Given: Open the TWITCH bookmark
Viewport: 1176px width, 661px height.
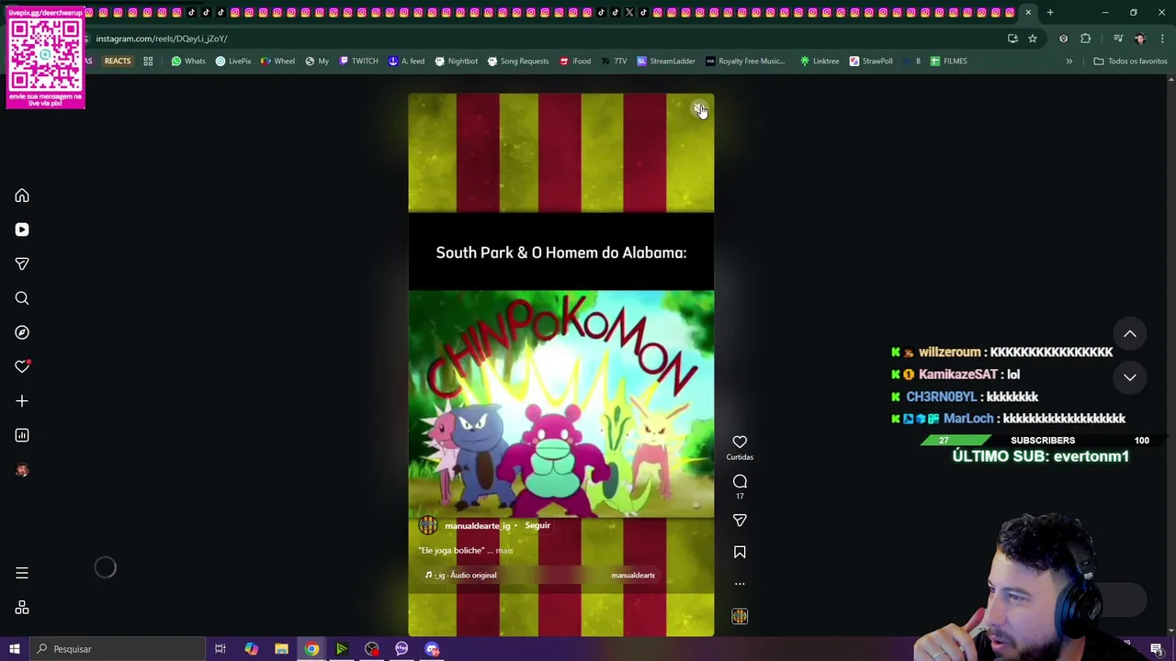Looking at the screenshot, I should tap(358, 61).
